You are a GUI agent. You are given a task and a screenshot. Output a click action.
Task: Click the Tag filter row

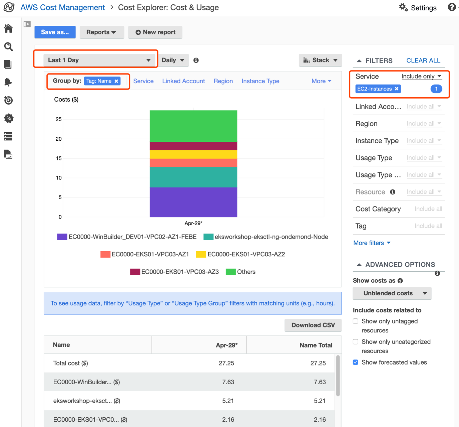[399, 226]
